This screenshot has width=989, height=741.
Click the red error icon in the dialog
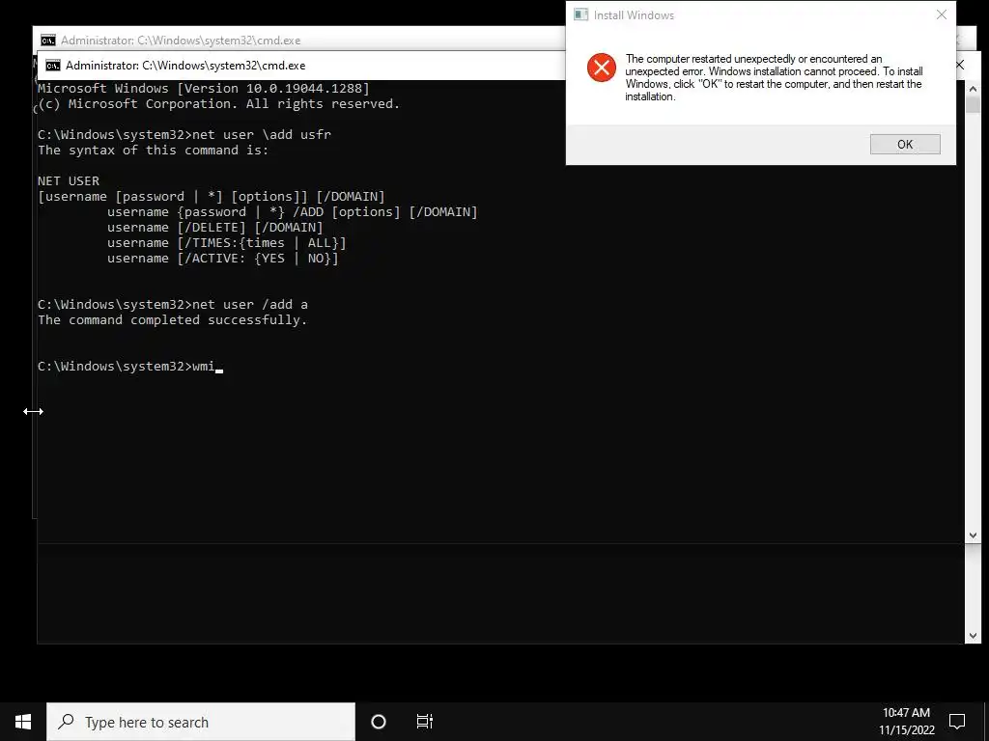coord(601,68)
